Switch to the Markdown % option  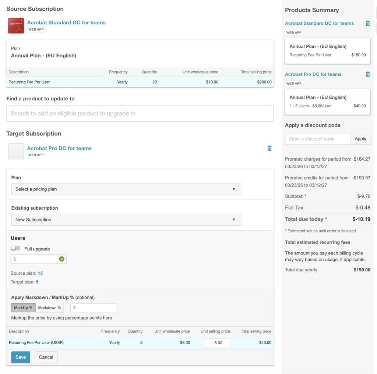pyautogui.click(x=50, y=308)
